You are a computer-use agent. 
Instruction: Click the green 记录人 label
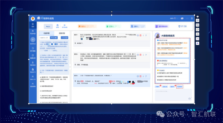point(113,26)
